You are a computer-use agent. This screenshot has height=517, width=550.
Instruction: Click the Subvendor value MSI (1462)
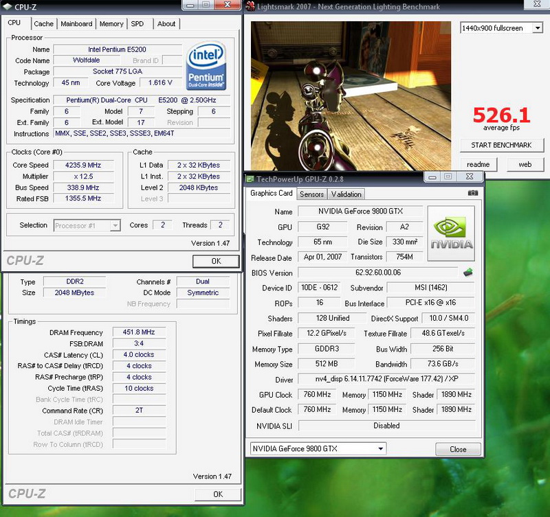point(431,288)
